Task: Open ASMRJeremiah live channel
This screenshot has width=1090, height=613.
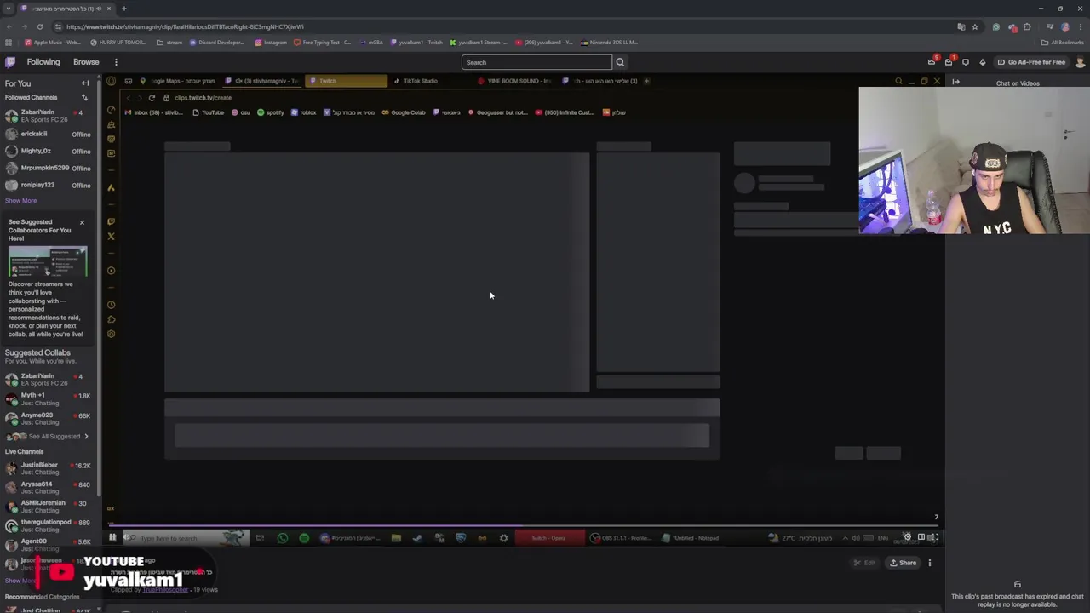Action: point(48,506)
